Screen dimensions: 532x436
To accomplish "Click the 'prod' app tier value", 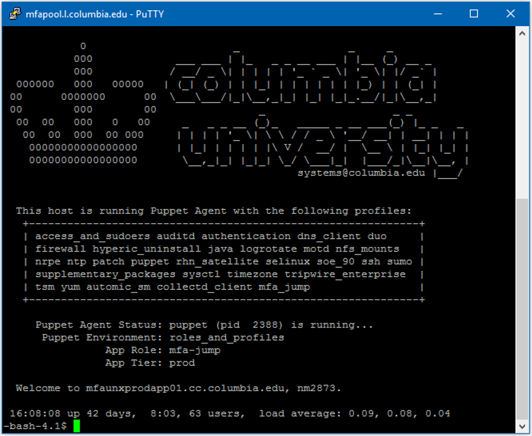I will [182, 363].
